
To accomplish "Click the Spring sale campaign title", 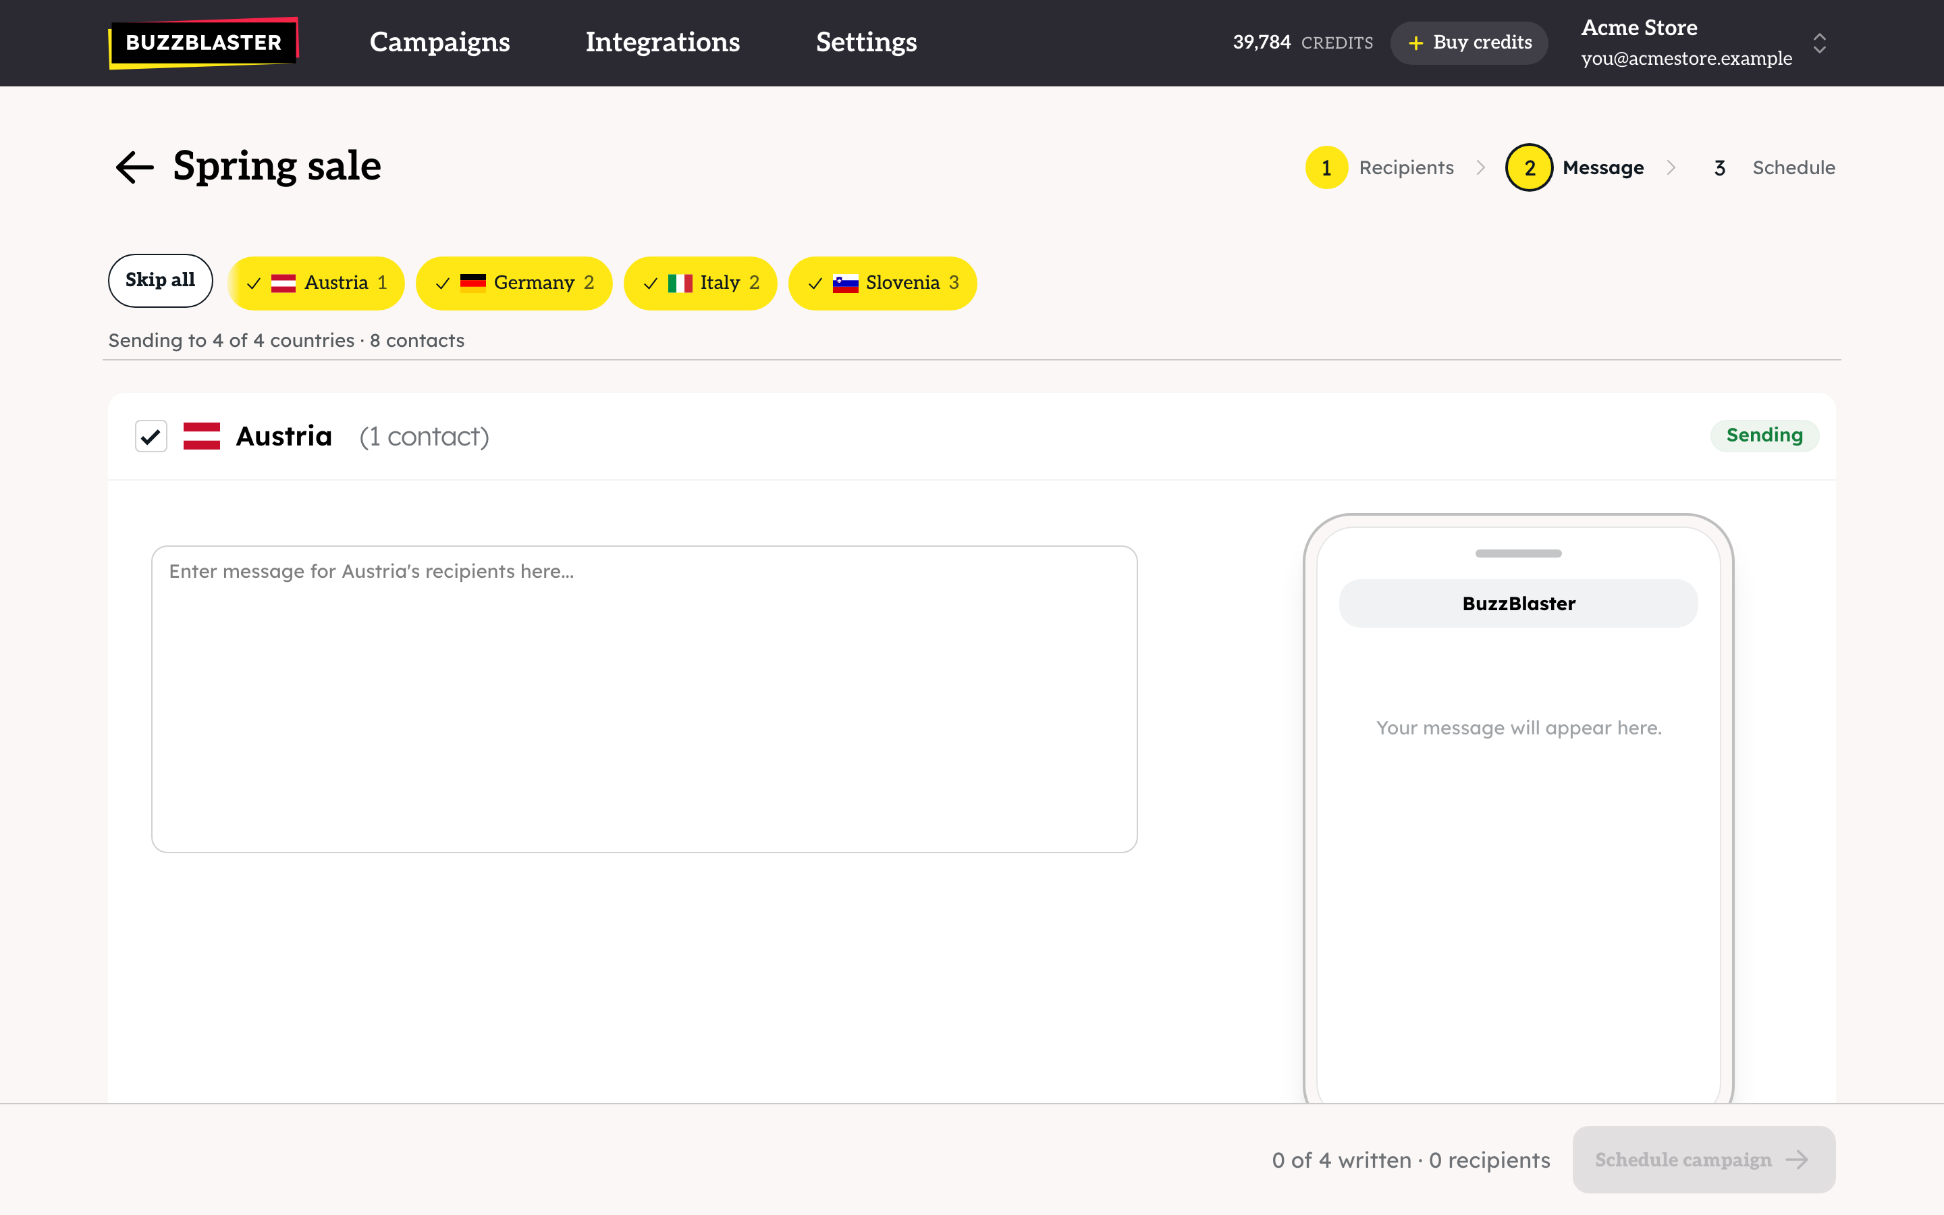I will [277, 166].
